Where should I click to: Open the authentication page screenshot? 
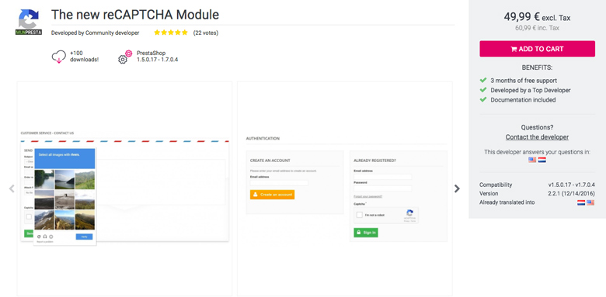tap(345, 188)
